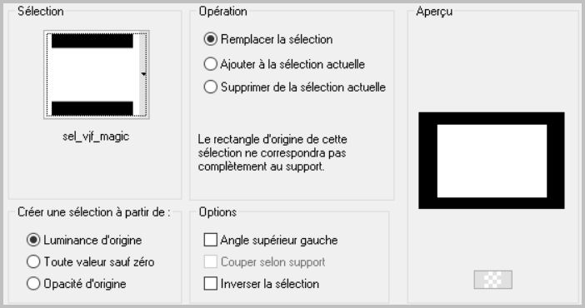Click the Aperçu preview image
The height and width of the screenshot is (308, 585).
coord(492,161)
